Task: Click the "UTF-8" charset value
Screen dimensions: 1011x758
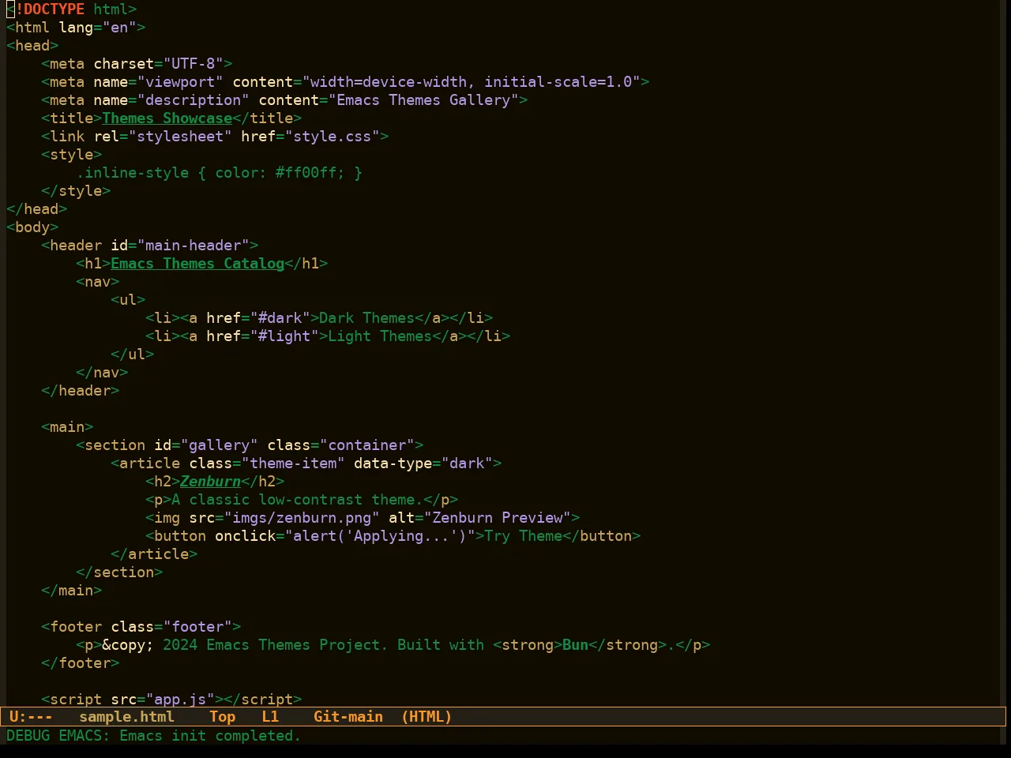Action: (x=194, y=64)
